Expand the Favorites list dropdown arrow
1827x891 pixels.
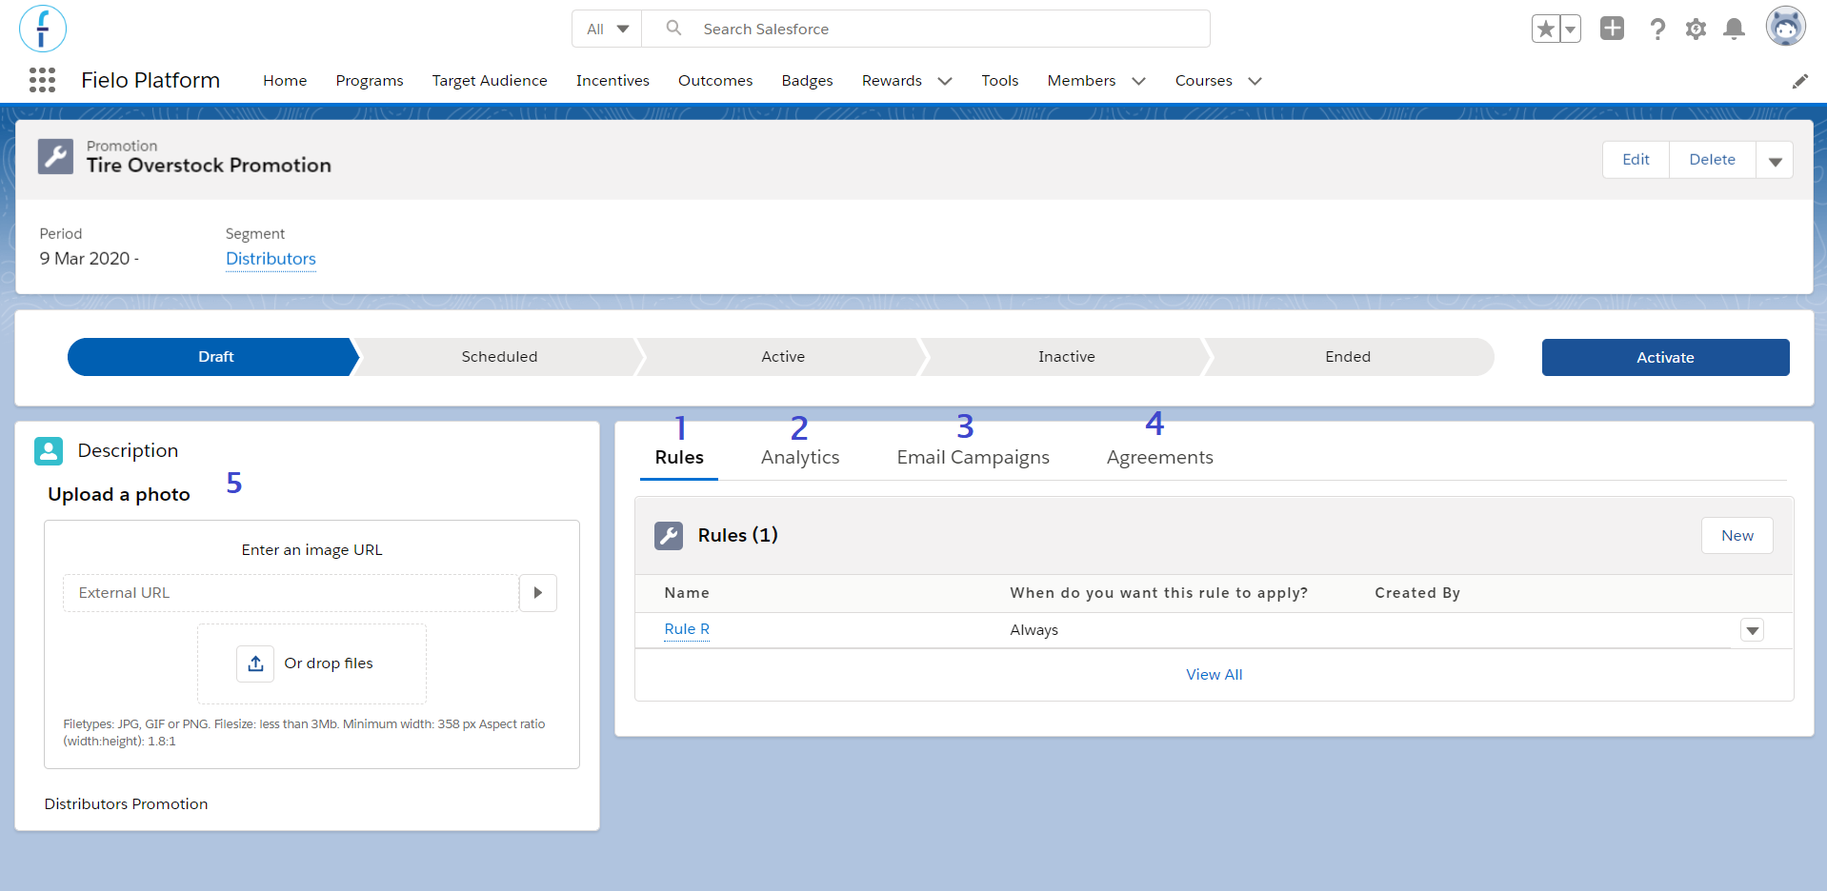pyautogui.click(x=1570, y=30)
